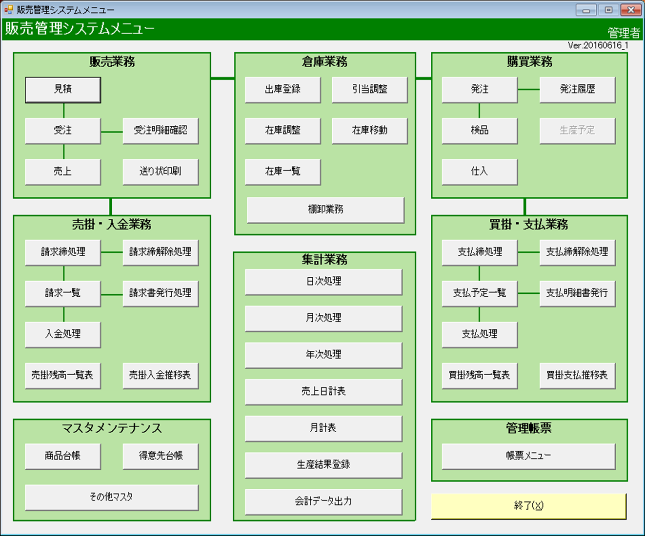Viewport: 645px width, 536px height.
Task: Click the マスタメンテナンス heading
Action: (112, 428)
